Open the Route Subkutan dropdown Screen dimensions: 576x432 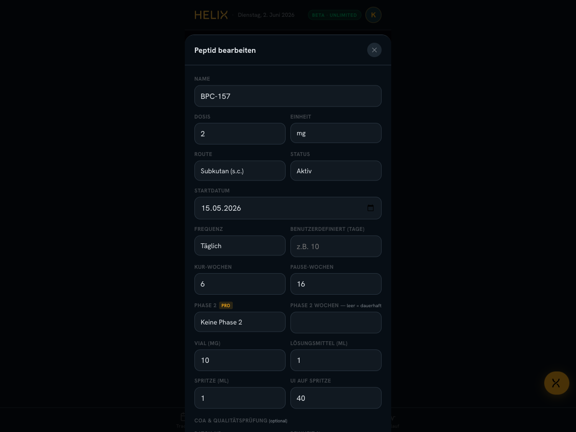pyautogui.click(x=240, y=170)
